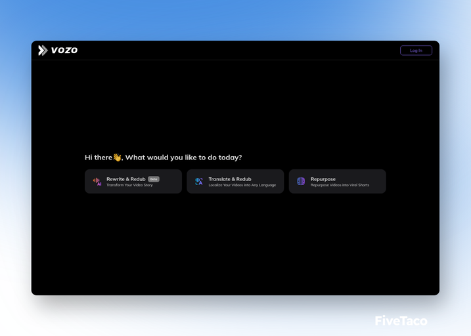Click the Translate & Redub language icon
Image resolution: width=471 pixels, height=336 pixels.
198,181
